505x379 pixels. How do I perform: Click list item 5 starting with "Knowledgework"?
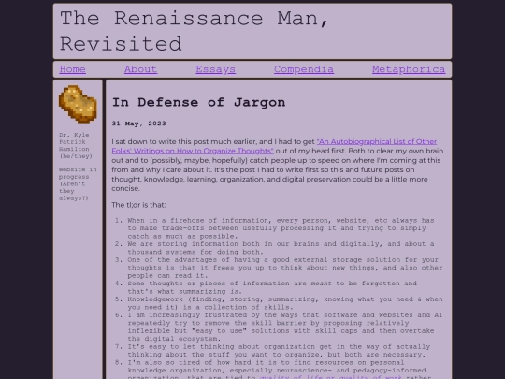(x=285, y=303)
